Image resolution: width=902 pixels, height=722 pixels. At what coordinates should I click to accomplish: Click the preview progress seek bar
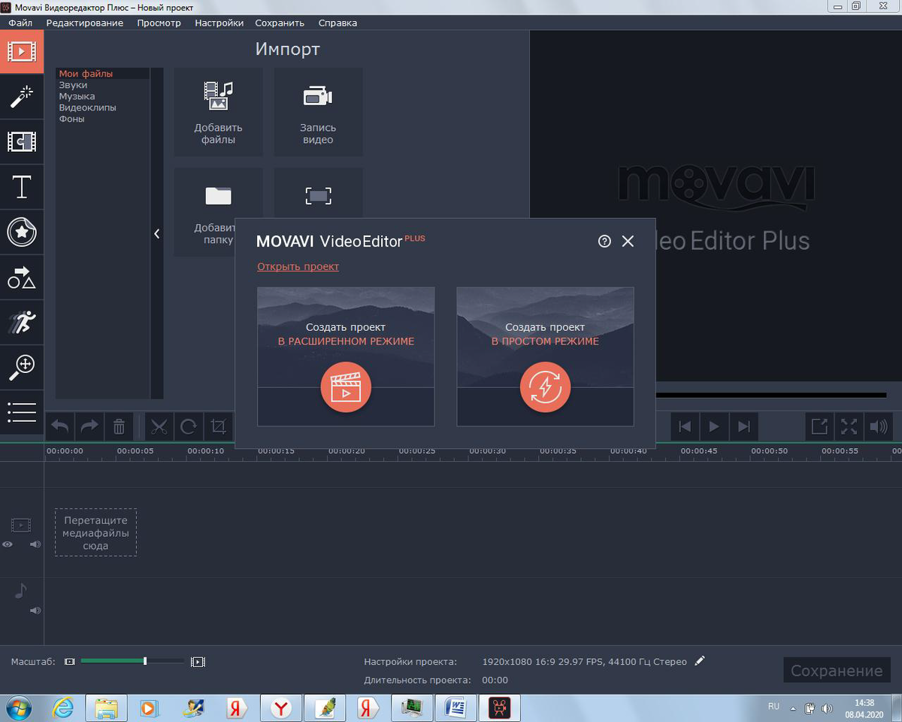pyautogui.click(x=770, y=395)
